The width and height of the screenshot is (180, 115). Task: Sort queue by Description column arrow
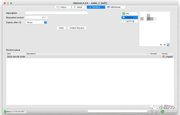coord(148,54)
